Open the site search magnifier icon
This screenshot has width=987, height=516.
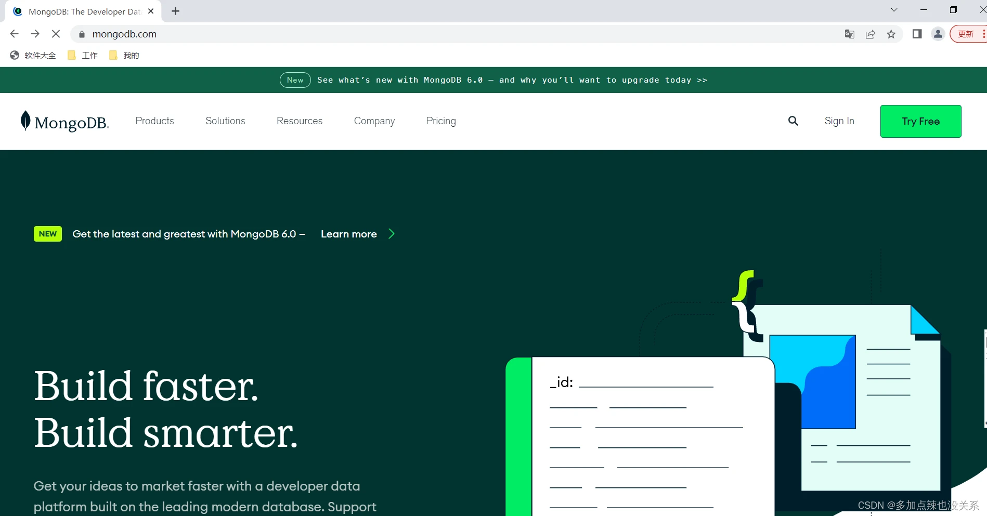pyautogui.click(x=793, y=121)
